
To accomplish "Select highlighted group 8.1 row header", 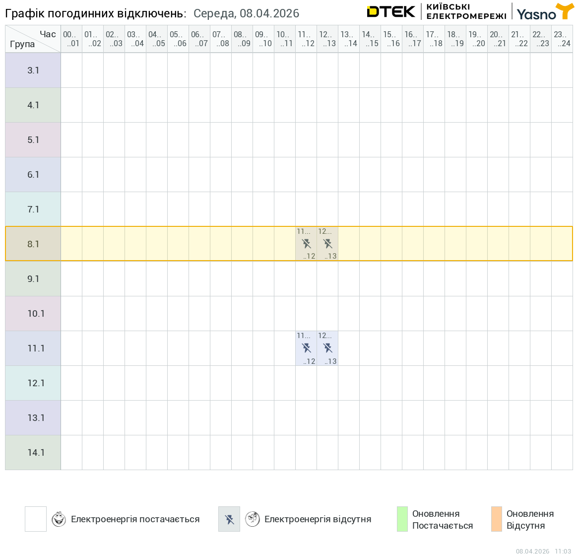I will pos(33,244).
